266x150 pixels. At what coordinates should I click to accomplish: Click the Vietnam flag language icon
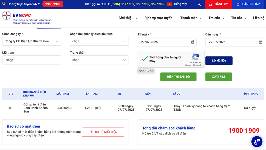(x=169, y=4)
